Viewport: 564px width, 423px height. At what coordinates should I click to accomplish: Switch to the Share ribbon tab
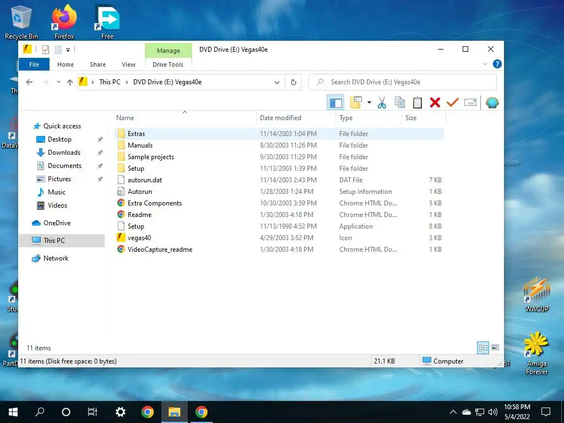point(98,64)
